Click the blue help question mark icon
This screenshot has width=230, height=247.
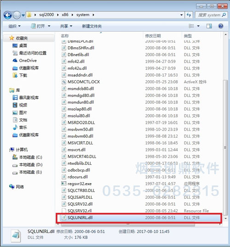(x=221, y=26)
